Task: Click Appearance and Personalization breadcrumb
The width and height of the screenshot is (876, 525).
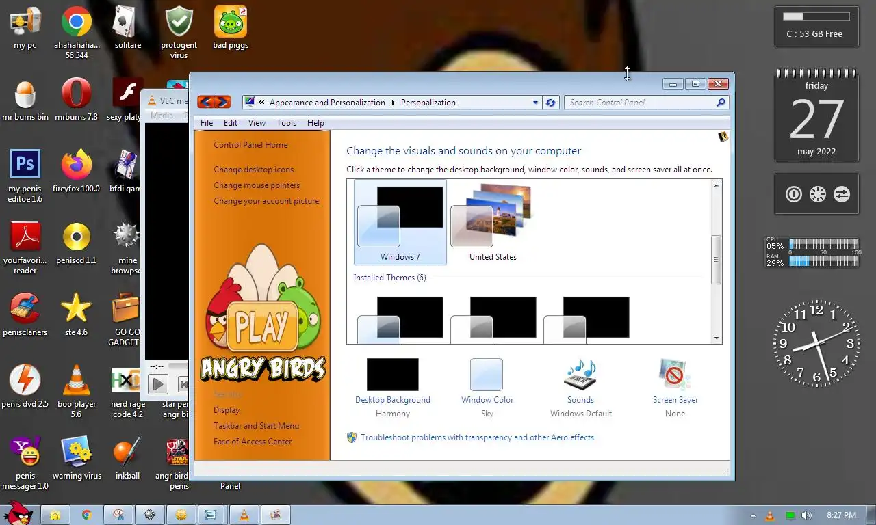Action: click(327, 103)
